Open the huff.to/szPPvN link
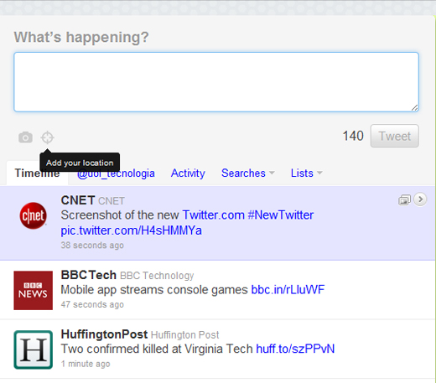This screenshot has height=383, width=436. tap(295, 349)
